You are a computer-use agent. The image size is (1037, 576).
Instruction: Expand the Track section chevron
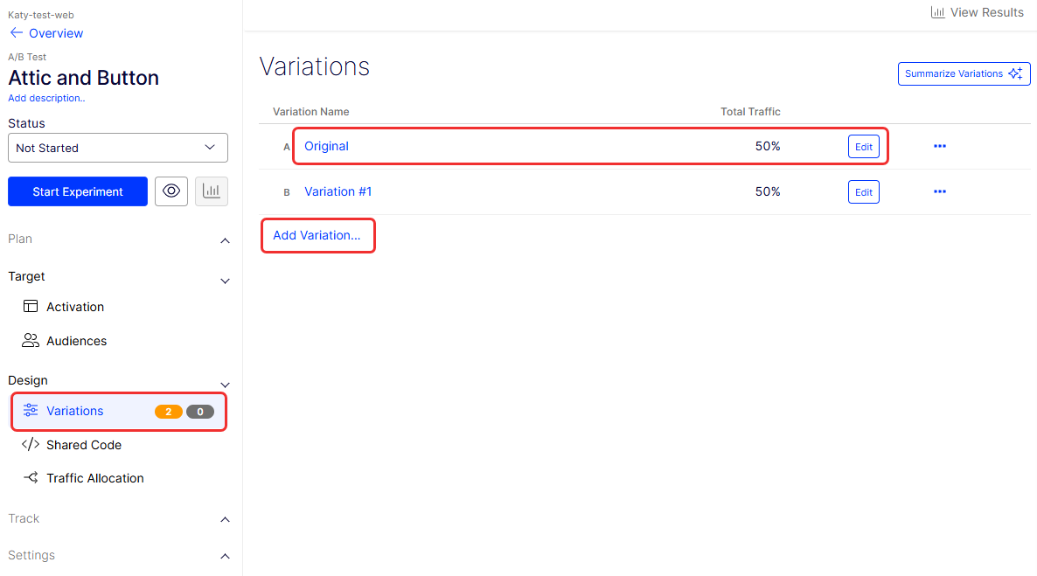225,519
